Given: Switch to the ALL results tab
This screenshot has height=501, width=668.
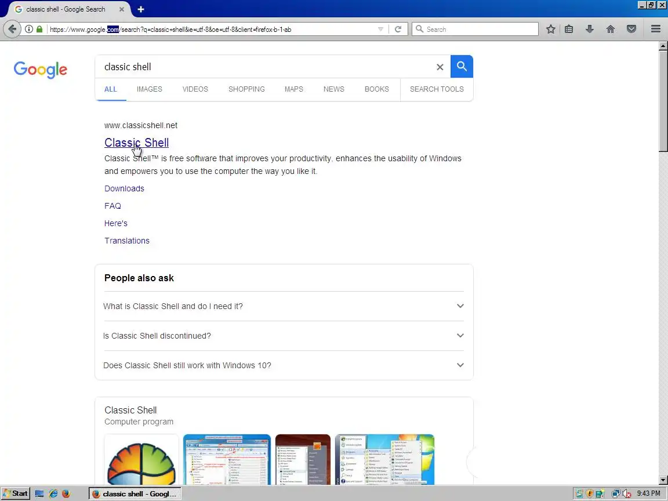Looking at the screenshot, I should point(110,89).
